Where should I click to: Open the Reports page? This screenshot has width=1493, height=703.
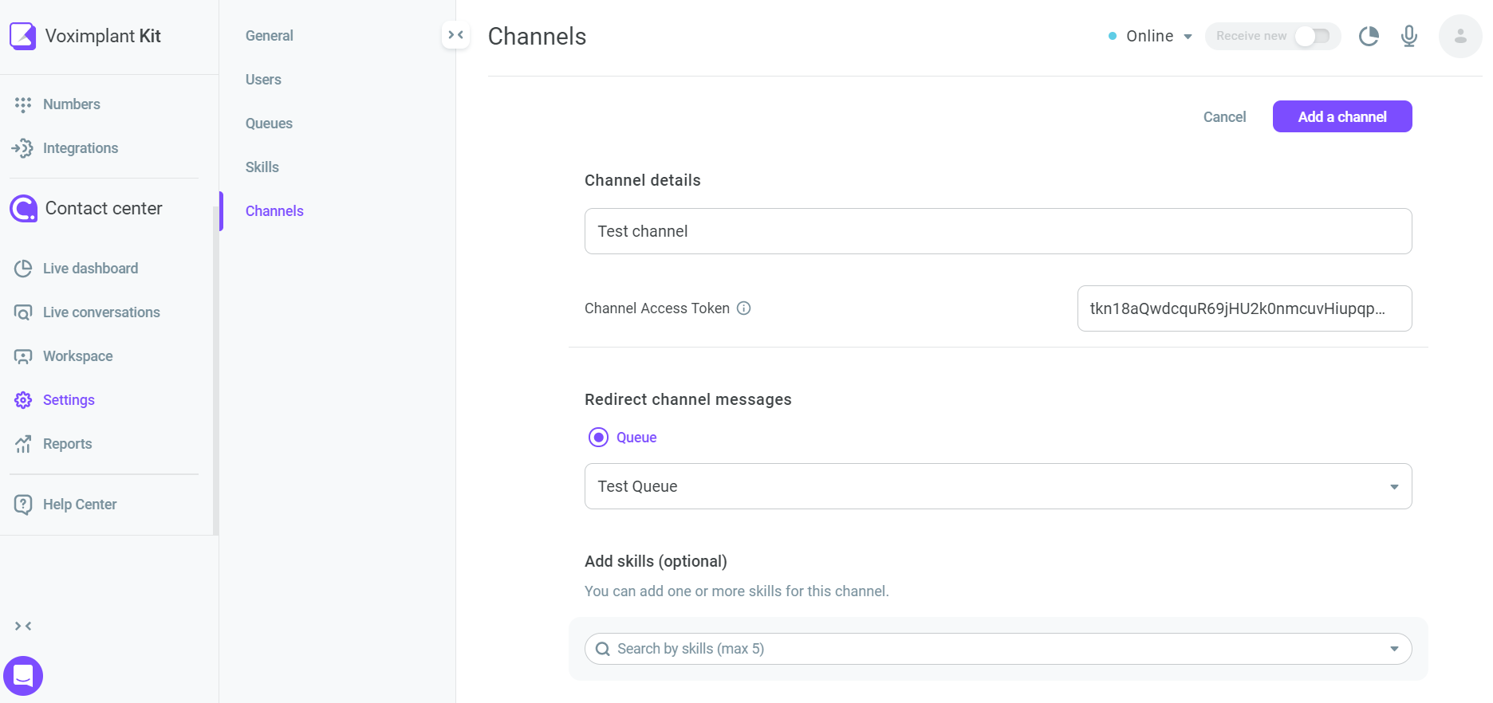(67, 444)
